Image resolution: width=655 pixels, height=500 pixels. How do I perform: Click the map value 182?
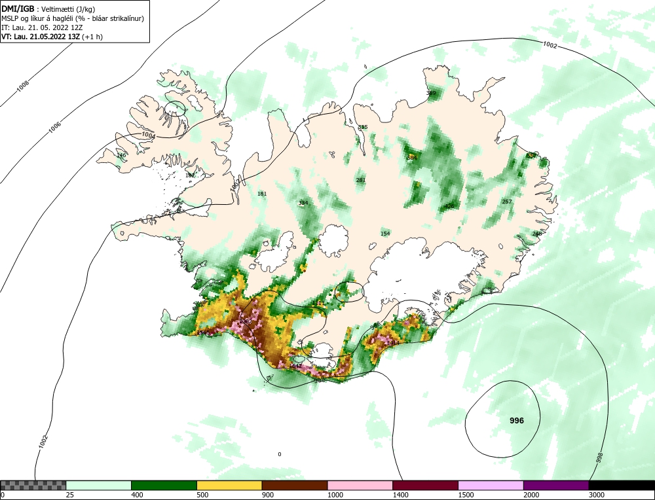point(190,175)
